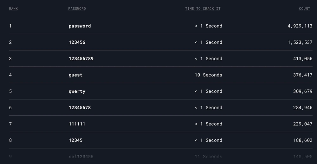Click the count 188,602 cell
This screenshot has height=164, width=317.
tap(303, 140)
